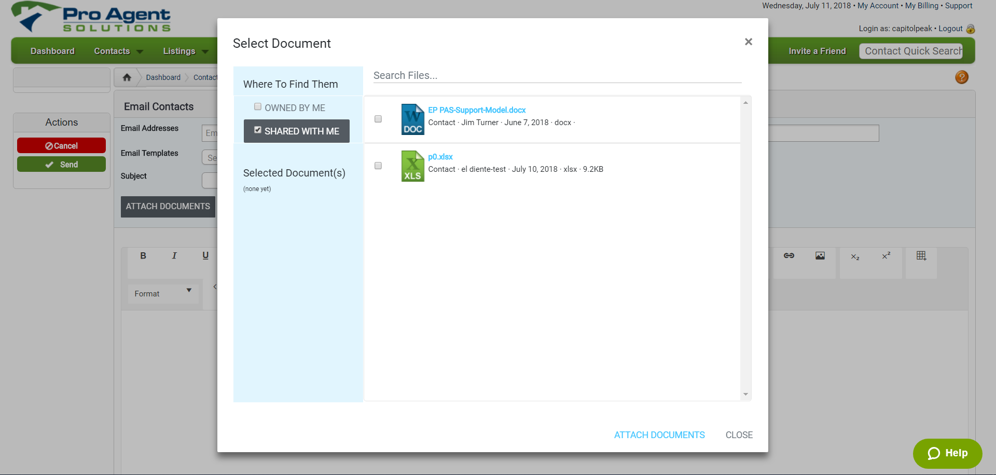996x475 pixels.
Task: Click the insert link icon in editor
Action: [789, 255]
